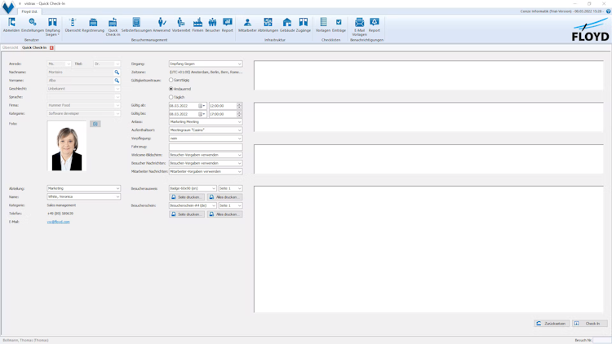
Task: Click search icon beside the Nachname field
Action: point(117,73)
